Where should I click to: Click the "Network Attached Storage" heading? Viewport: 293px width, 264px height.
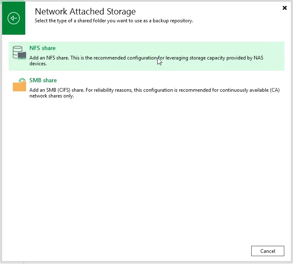[x=85, y=12]
